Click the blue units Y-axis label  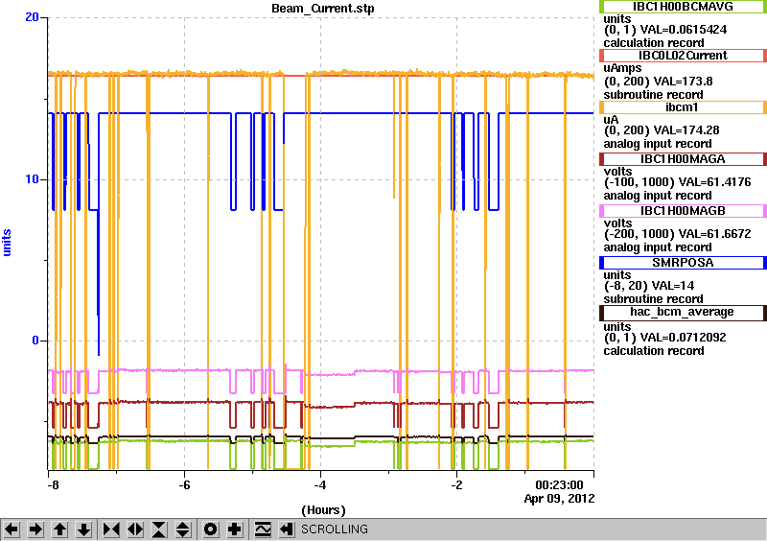click(x=7, y=243)
